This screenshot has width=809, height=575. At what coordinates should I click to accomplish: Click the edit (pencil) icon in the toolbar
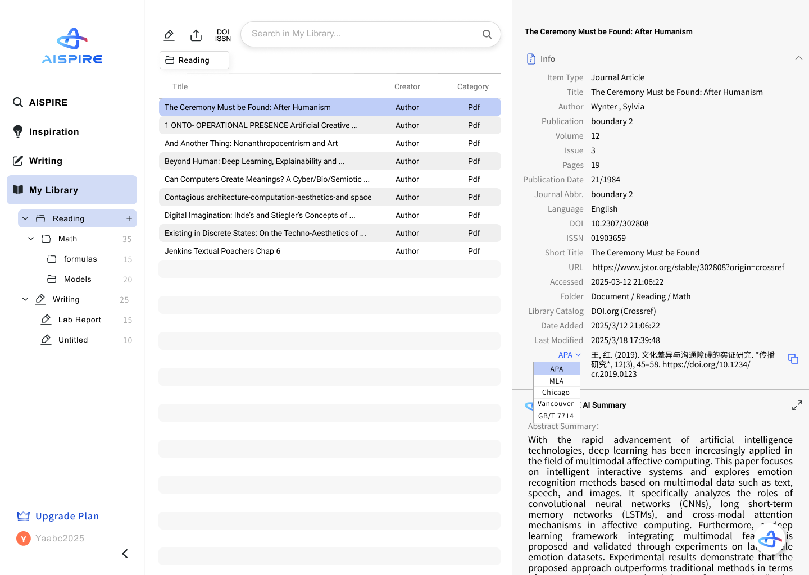pos(169,35)
